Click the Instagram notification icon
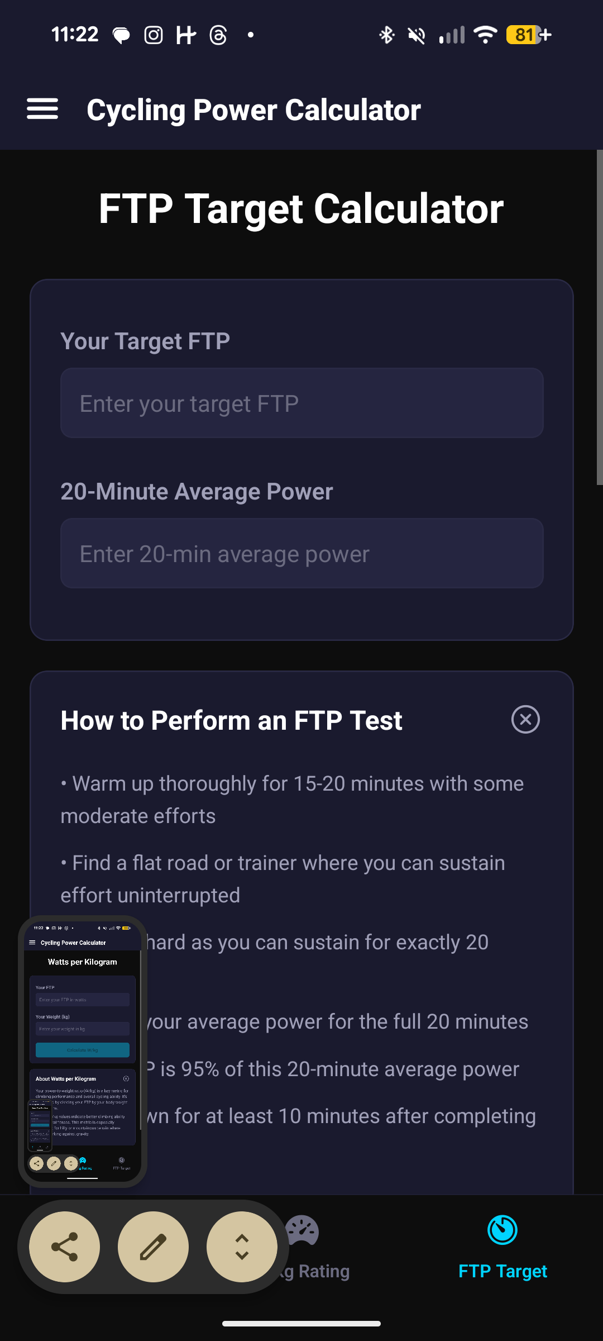 154,35
